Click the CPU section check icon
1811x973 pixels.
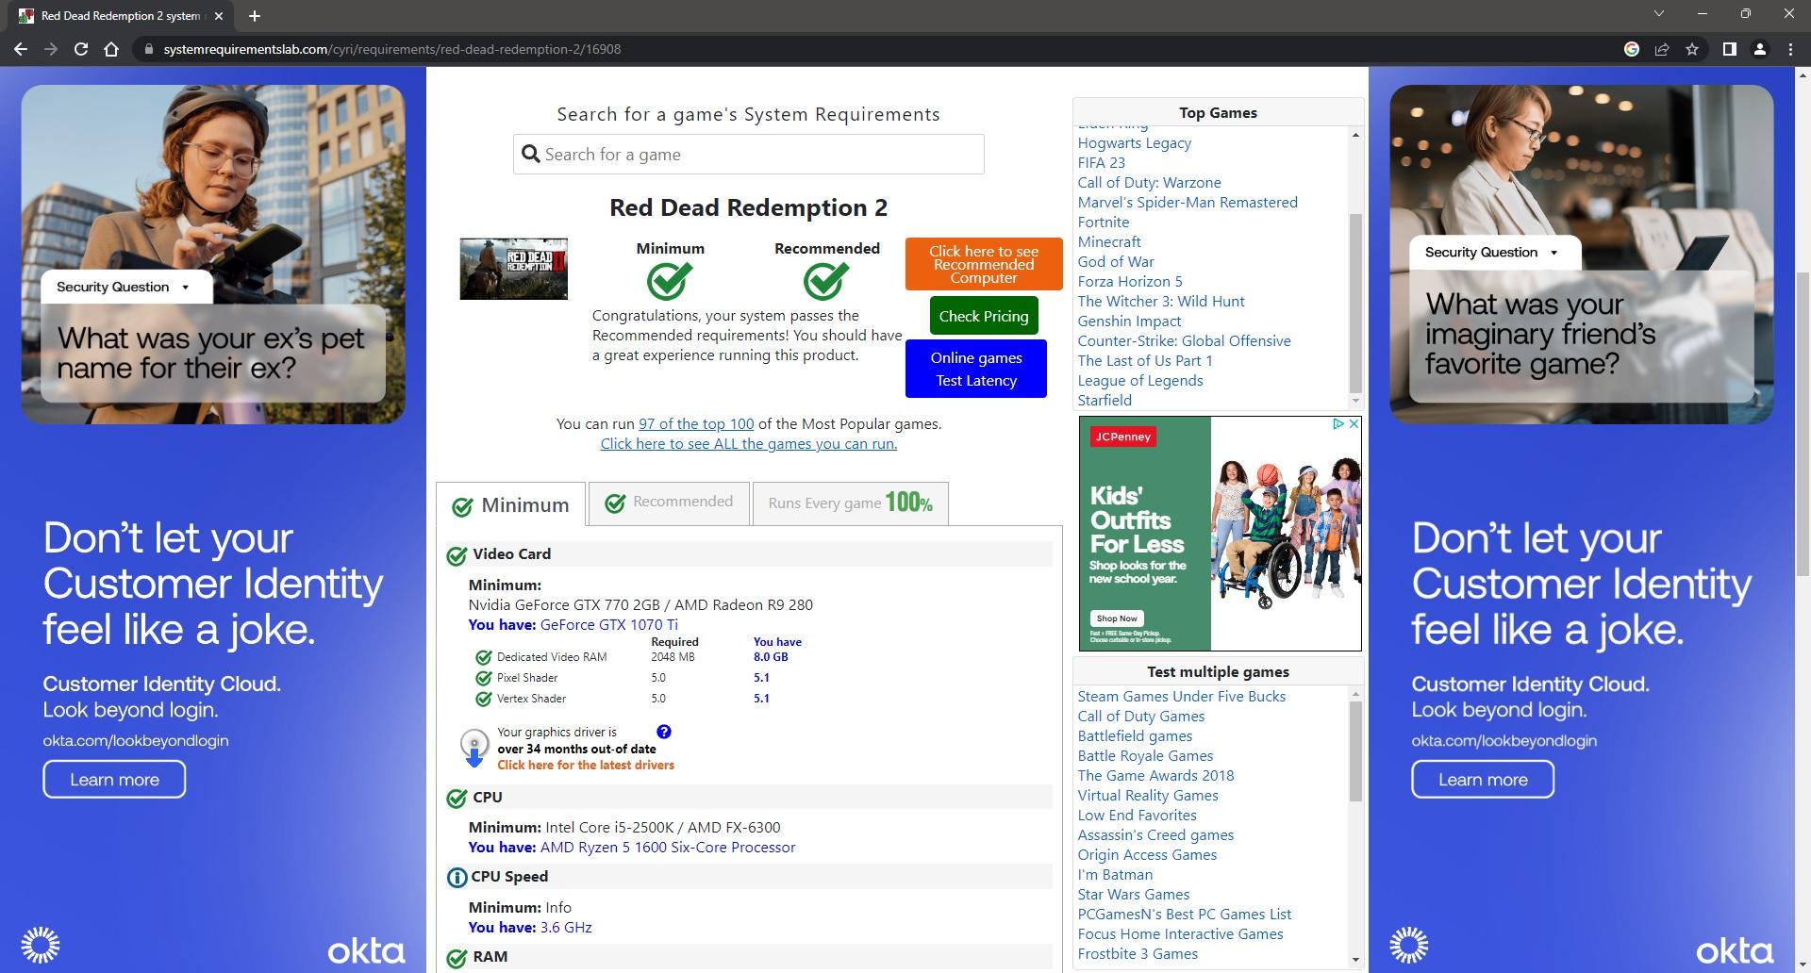pos(457,799)
